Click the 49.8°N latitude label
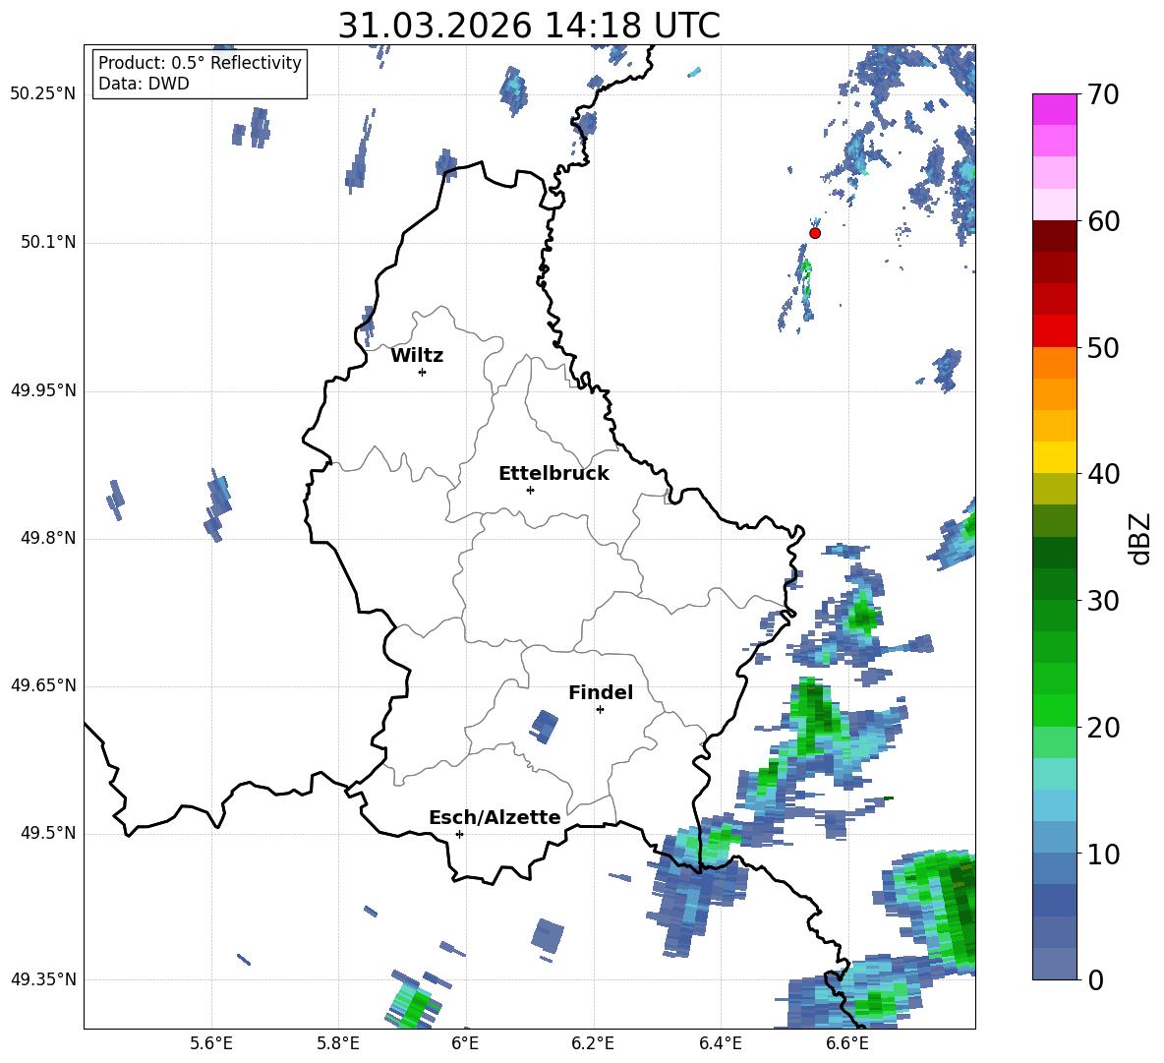This screenshot has height=1063, width=1164. tap(48, 538)
